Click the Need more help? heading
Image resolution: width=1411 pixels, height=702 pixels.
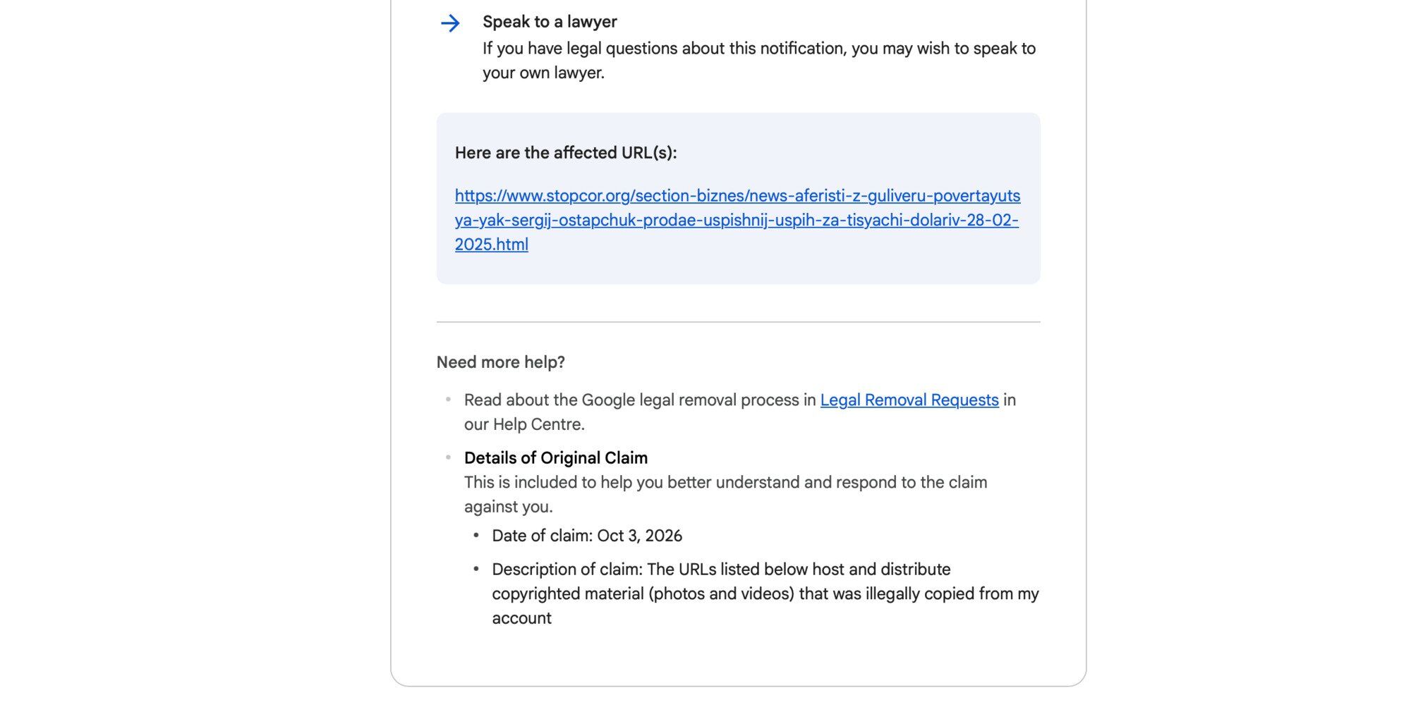coord(501,362)
